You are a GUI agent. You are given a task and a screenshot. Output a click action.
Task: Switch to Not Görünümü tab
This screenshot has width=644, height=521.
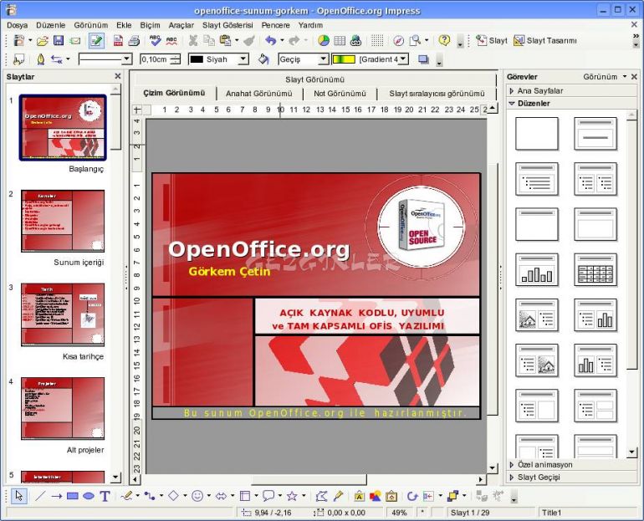340,94
